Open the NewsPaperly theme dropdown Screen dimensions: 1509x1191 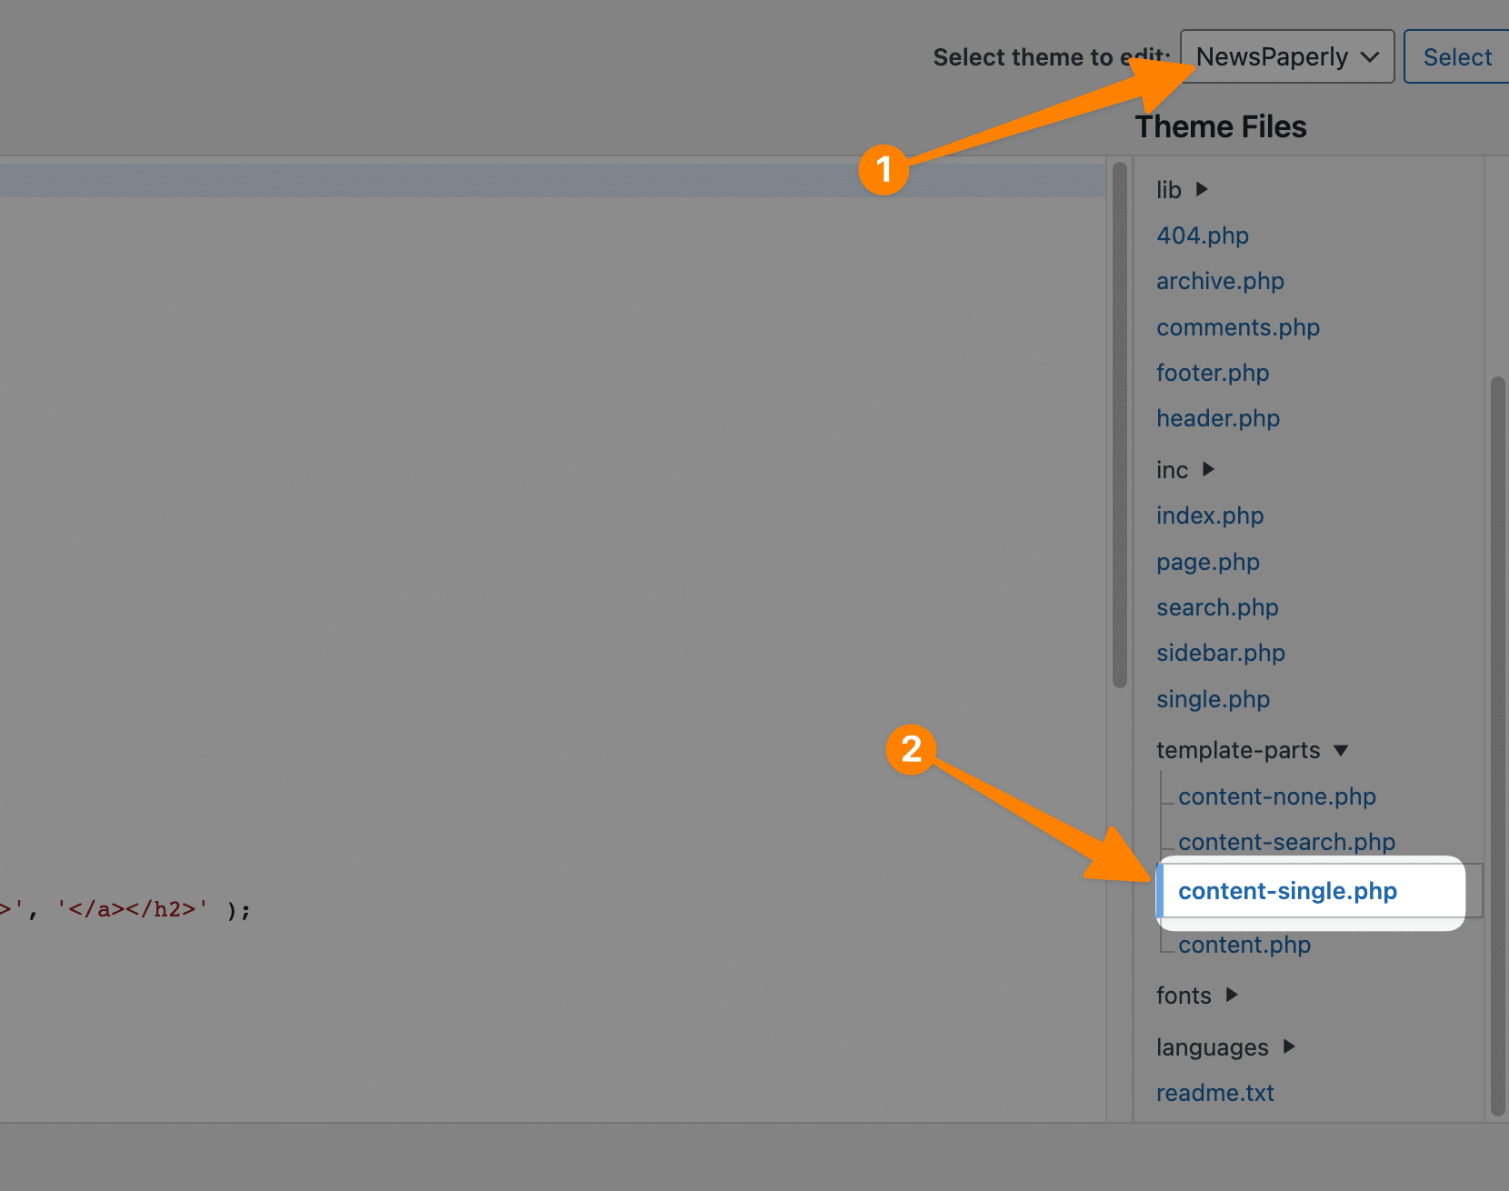tap(1285, 56)
